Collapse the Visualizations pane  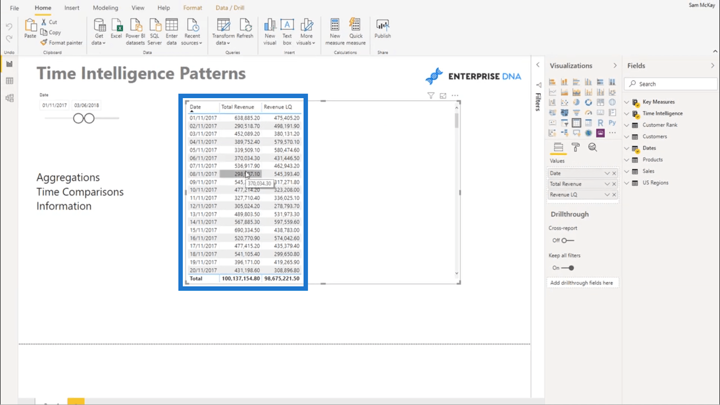pyautogui.click(x=615, y=66)
